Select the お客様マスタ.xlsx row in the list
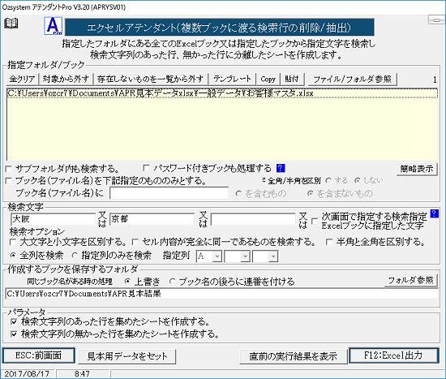This screenshot has width=446, height=379. tap(222, 93)
